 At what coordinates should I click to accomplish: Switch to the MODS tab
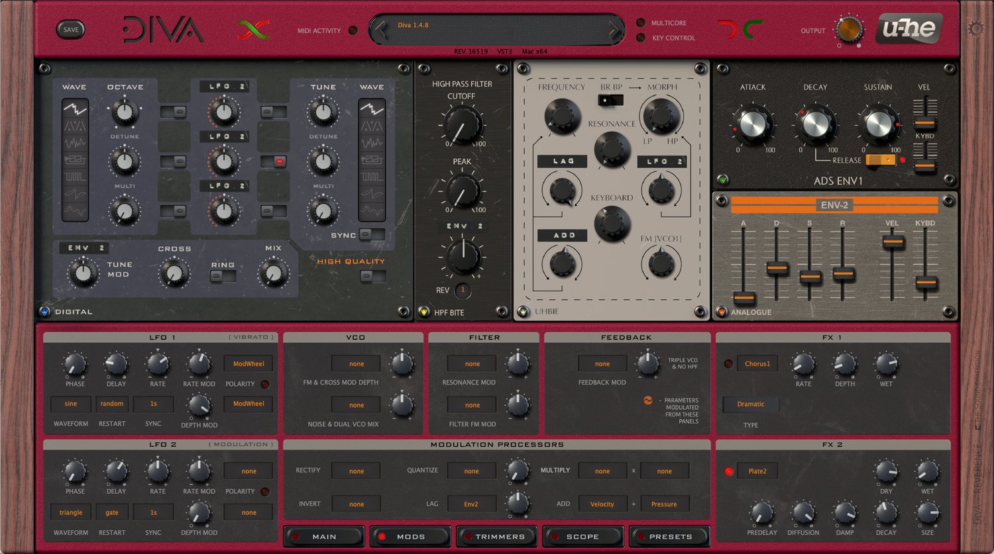click(410, 536)
